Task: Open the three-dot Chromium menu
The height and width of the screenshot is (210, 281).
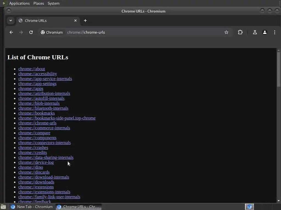Action: (x=274, y=32)
